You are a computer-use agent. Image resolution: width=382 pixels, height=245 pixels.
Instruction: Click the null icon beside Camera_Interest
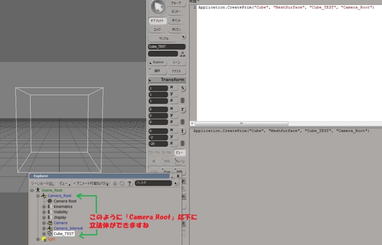click(50, 228)
